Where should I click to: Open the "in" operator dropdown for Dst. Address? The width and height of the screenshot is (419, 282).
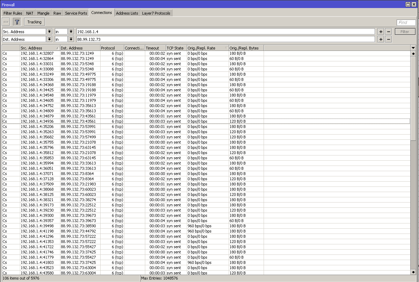pyautogui.click(x=71, y=39)
